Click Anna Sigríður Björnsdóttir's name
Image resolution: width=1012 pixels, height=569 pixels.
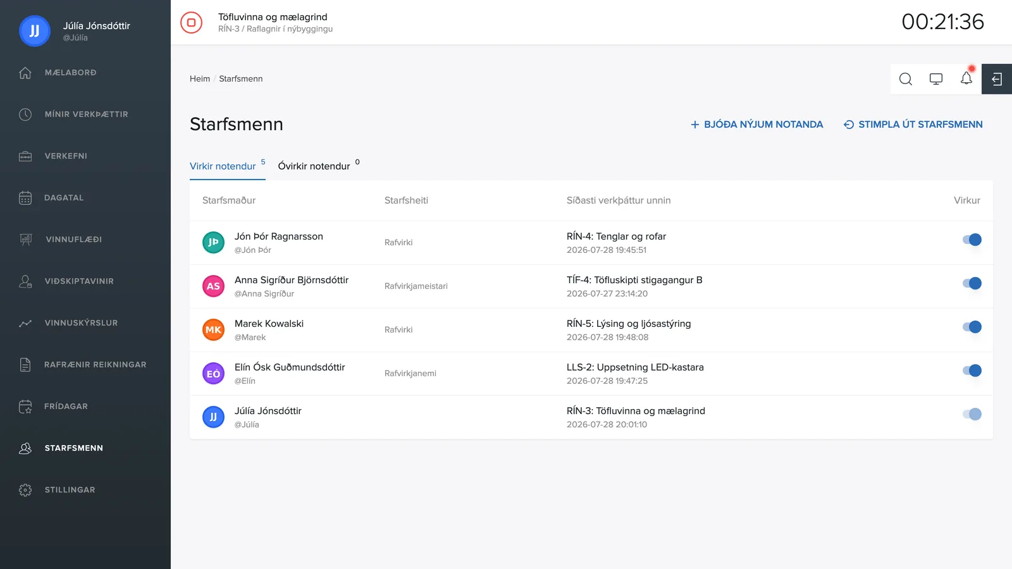coord(292,280)
